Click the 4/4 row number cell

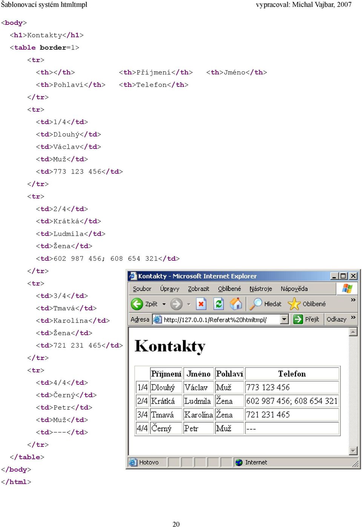[x=142, y=428]
